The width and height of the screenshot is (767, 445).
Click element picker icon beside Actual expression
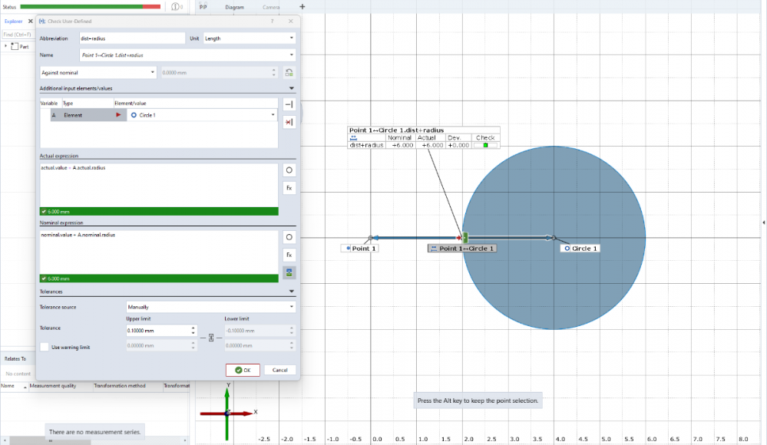click(289, 170)
